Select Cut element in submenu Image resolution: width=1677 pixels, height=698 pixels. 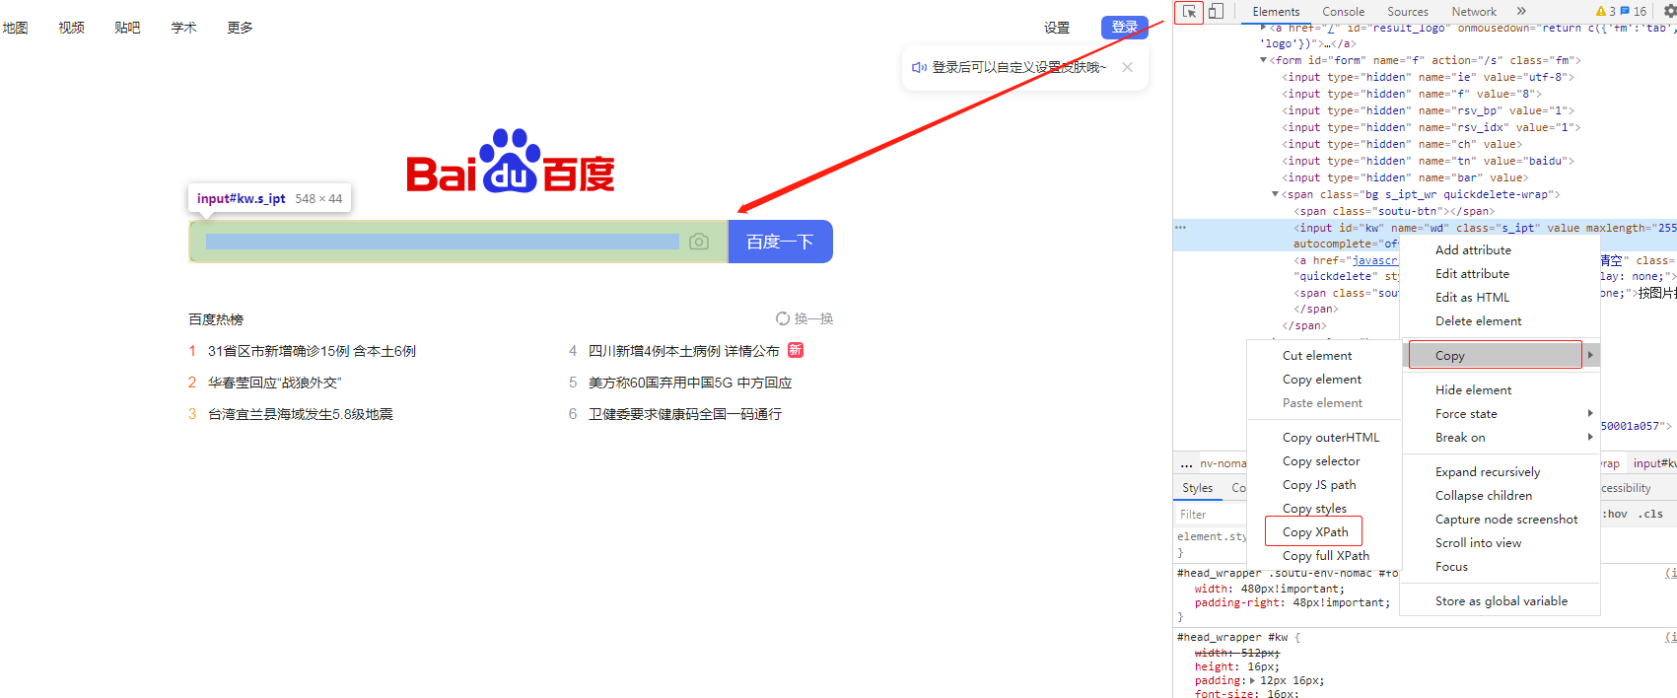pos(1317,356)
